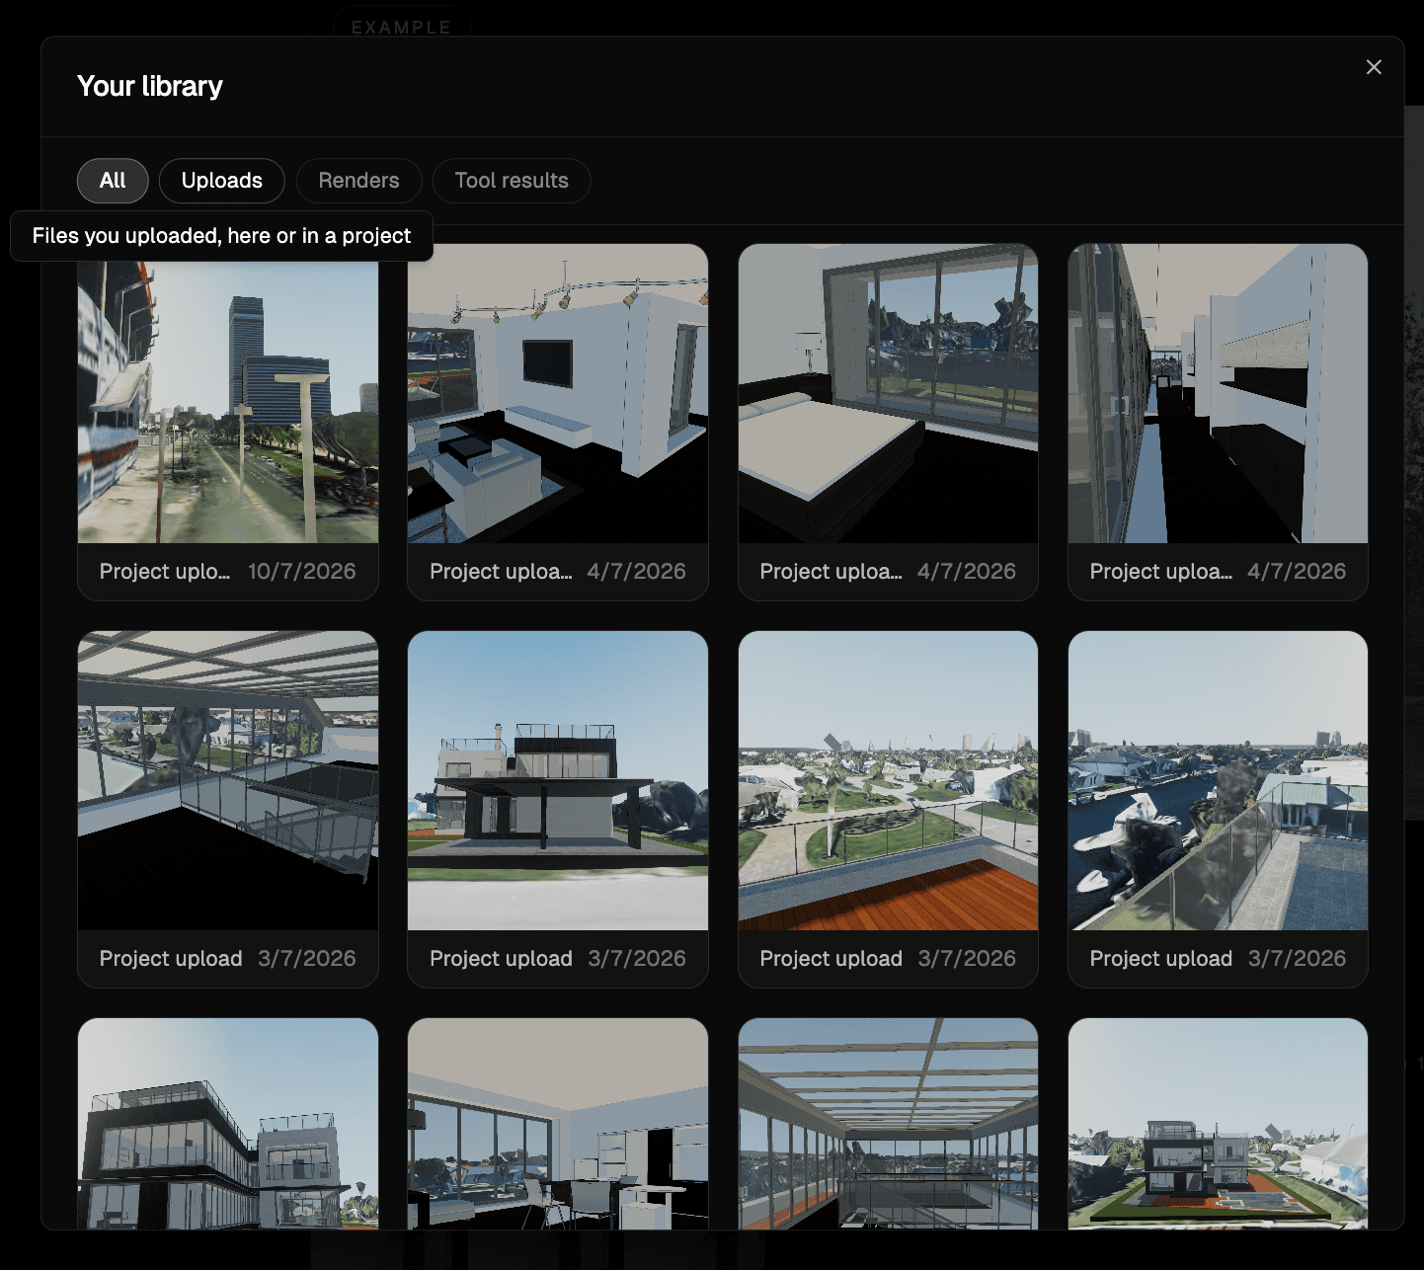This screenshot has width=1424, height=1270.
Task: Open the aerial house and yard thumbnail
Action: [x=1218, y=1124]
